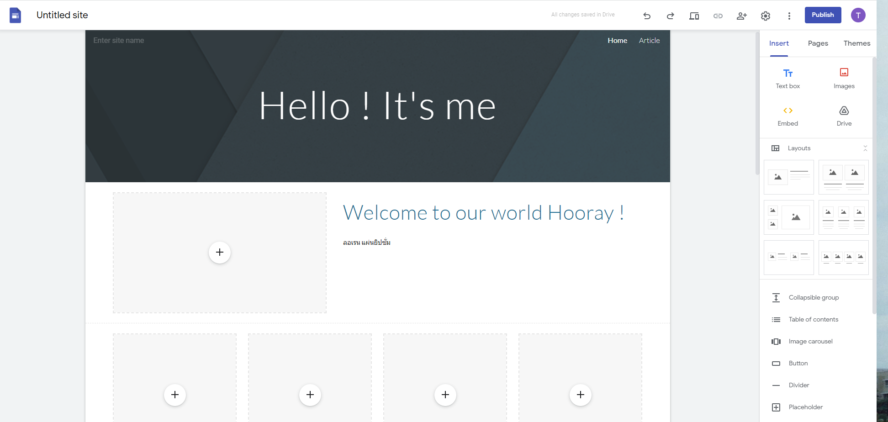Publish the site

click(823, 15)
